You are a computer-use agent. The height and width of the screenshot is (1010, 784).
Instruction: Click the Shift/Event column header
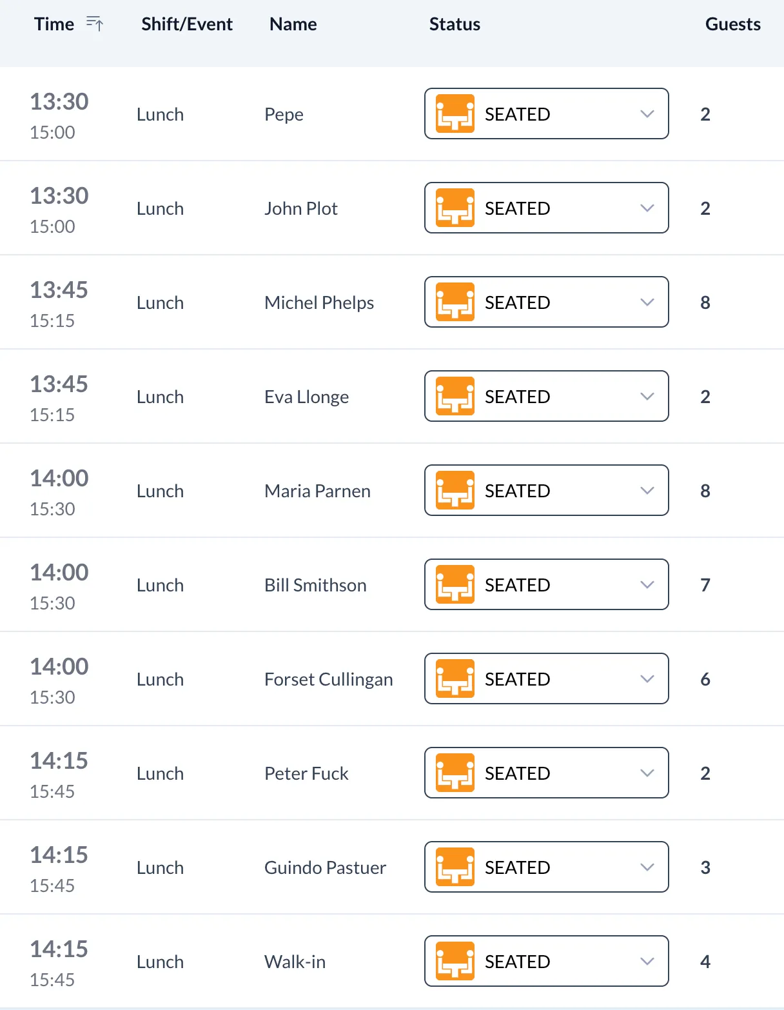(187, 25)
